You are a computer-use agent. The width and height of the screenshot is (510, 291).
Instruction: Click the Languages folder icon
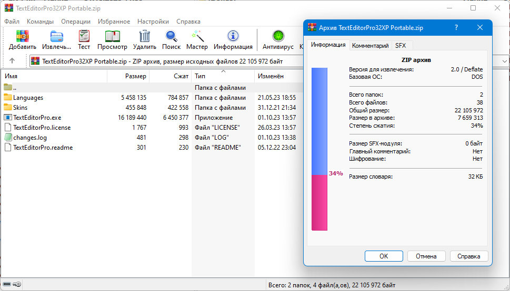pyautogui.click(x=8, y=97)
